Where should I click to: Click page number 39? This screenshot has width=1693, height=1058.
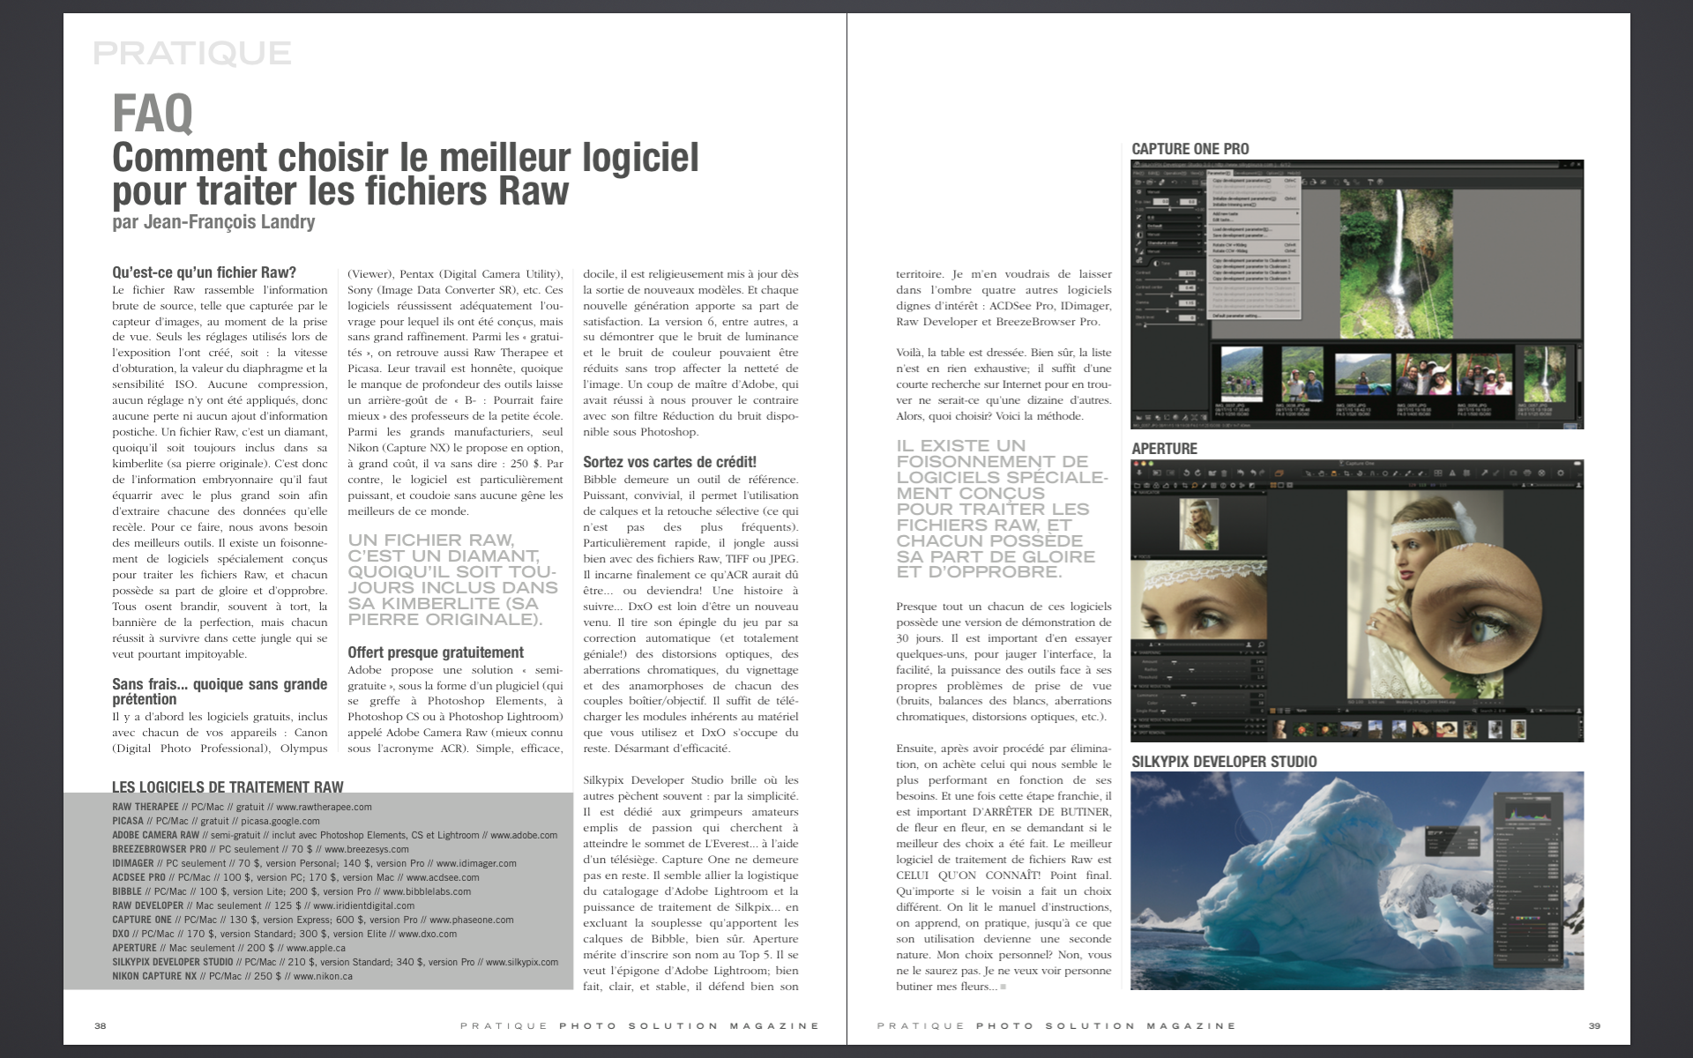coord(1594,1025)
